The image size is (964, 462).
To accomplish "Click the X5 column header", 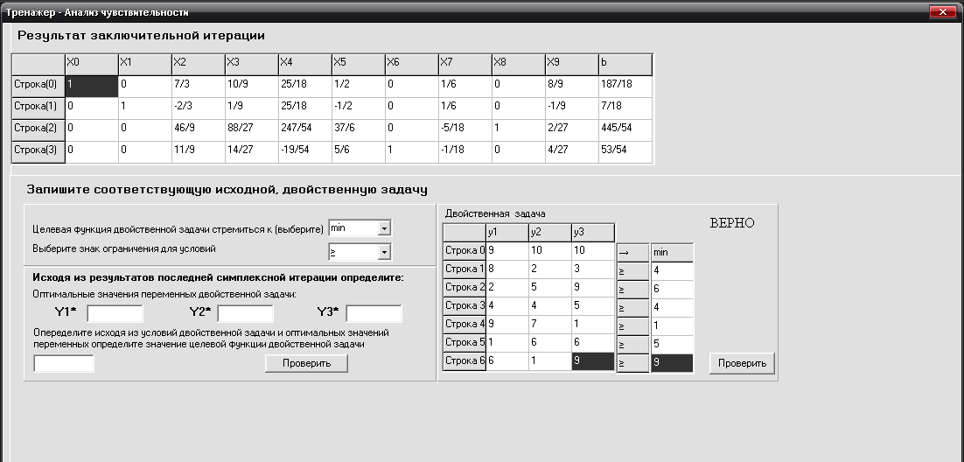I will pyautogui.click(x=359, y=65).
